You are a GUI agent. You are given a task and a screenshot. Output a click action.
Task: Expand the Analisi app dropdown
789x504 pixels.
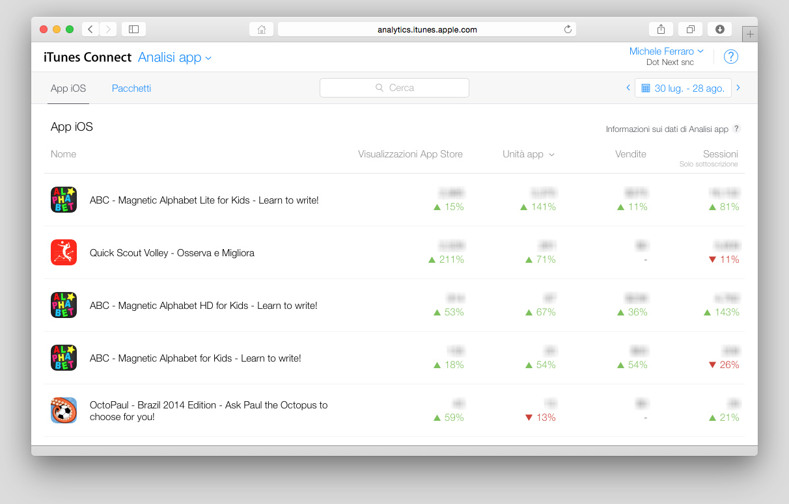tap(175, 57)
